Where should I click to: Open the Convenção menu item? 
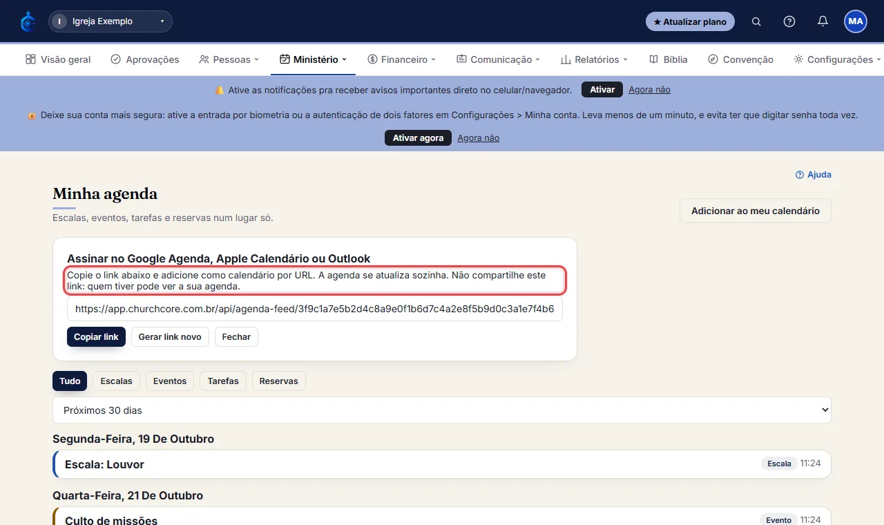pyautogui.click(x=741, y=59)
